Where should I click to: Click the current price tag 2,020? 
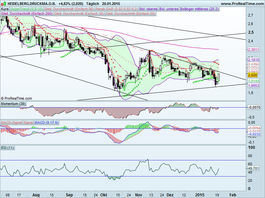[x=253, y=75]
